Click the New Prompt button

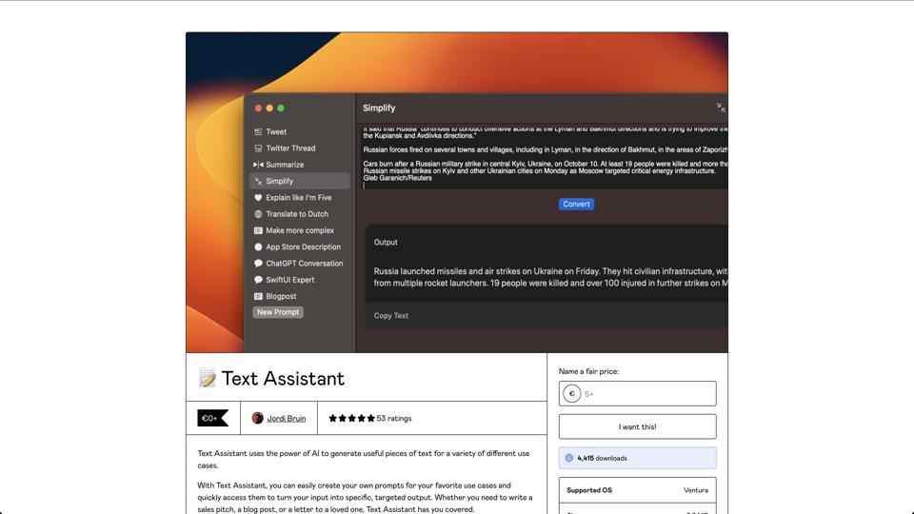click(x=278, y=312)
